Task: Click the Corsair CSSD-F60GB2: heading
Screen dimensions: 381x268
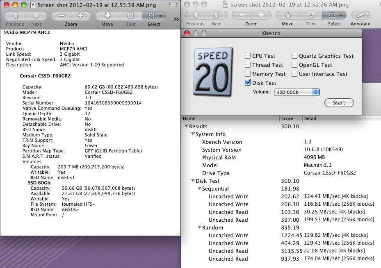Action: coord(46,76)
